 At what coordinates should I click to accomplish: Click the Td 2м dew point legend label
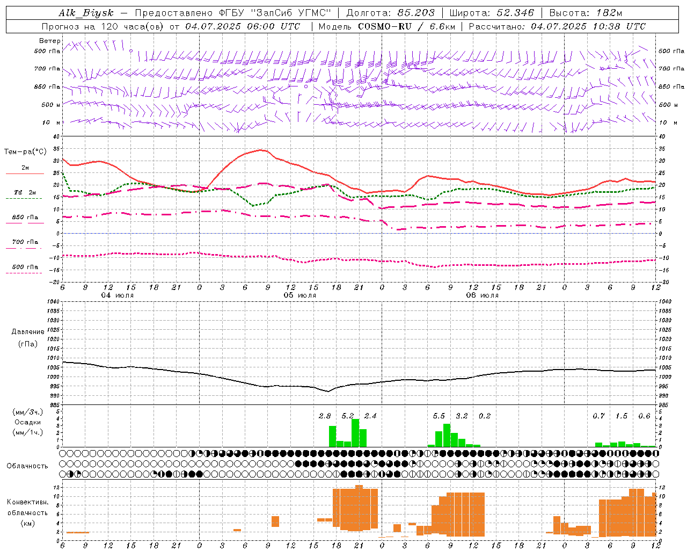pos(25,192)
